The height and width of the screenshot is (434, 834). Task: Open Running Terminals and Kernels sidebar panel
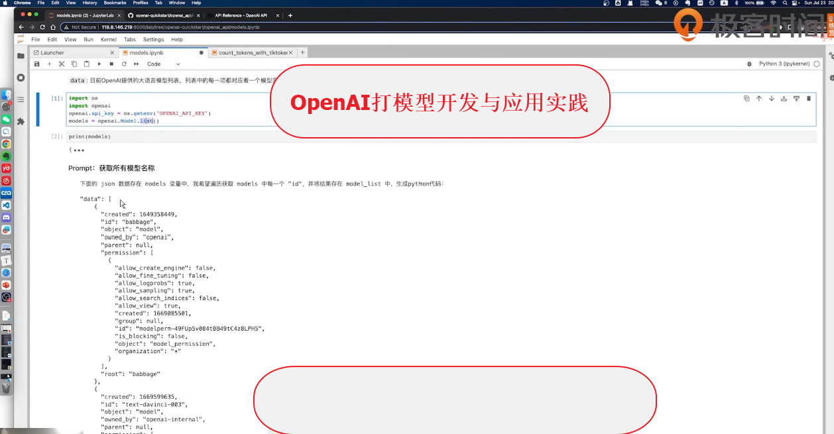tap(21, 78)
